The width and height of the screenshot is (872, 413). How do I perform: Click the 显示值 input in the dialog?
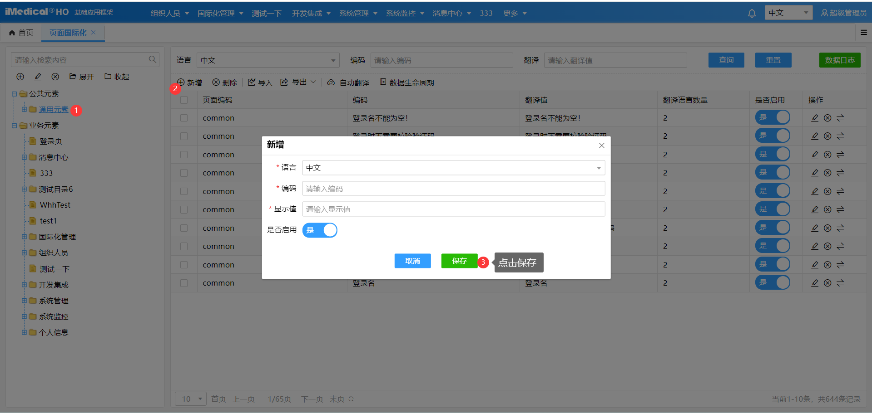coord(453,209)
